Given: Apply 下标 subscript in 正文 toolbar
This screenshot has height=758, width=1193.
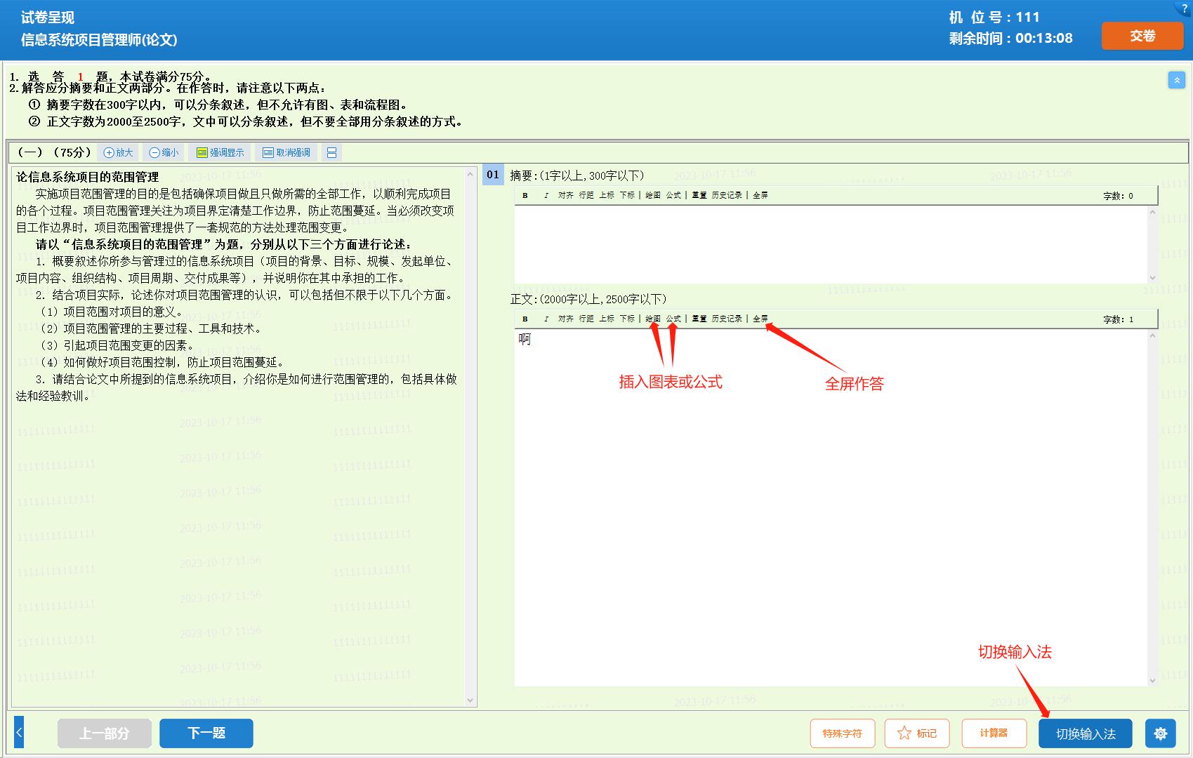Looking at the screenshot, I should (x=627, y=319).
